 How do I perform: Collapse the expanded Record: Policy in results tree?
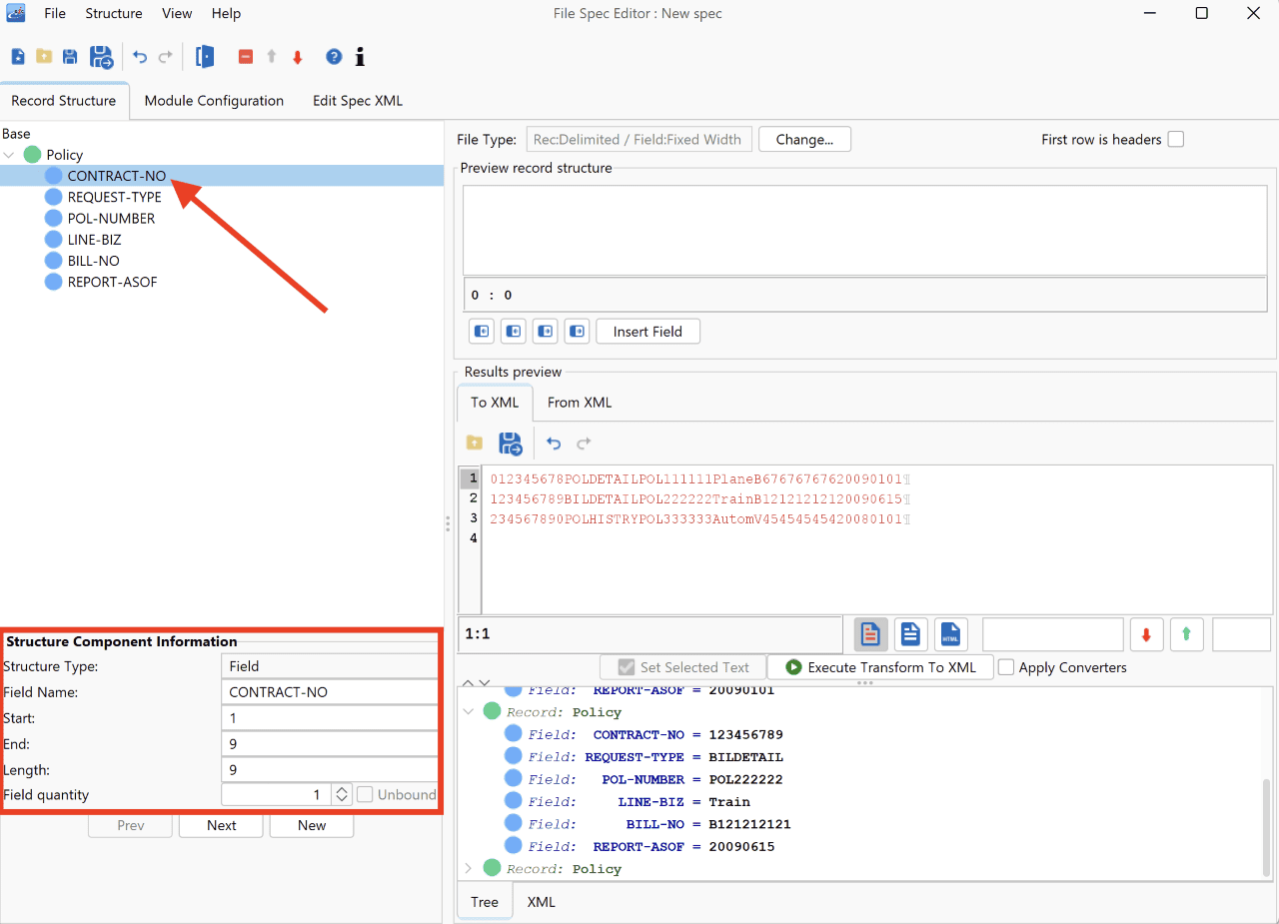[469, 712]
